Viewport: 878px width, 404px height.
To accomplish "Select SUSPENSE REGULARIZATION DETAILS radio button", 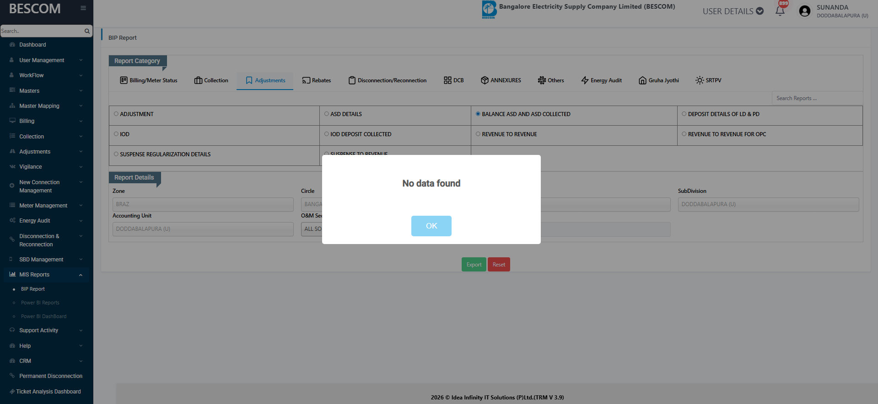I will (x=116, y=154).
